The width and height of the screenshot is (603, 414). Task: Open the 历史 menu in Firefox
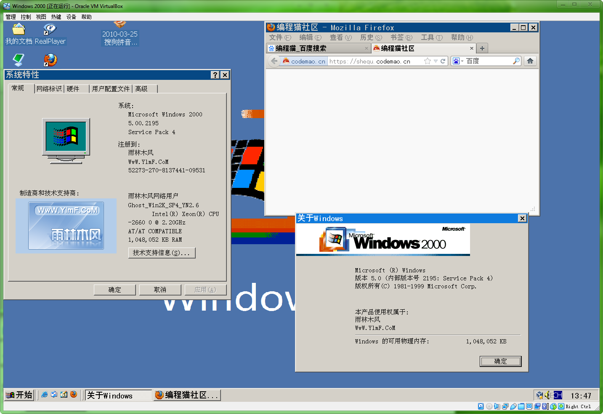[371, 37]
